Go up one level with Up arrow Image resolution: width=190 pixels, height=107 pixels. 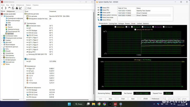click(9, 8)
